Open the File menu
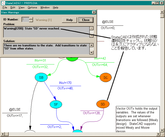The height and width of the screenshot is (137, 165). coord(5,7)
